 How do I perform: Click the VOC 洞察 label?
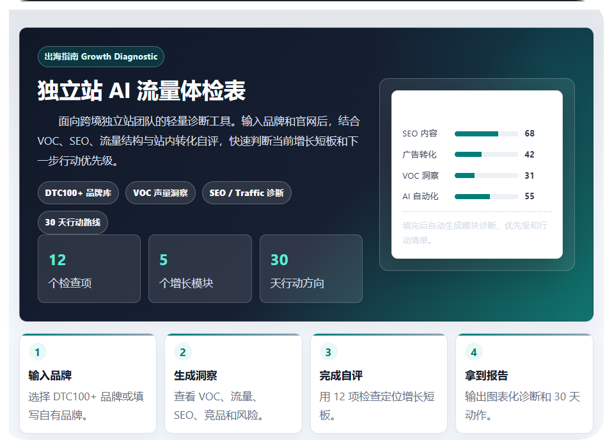[x=421, y=175]
